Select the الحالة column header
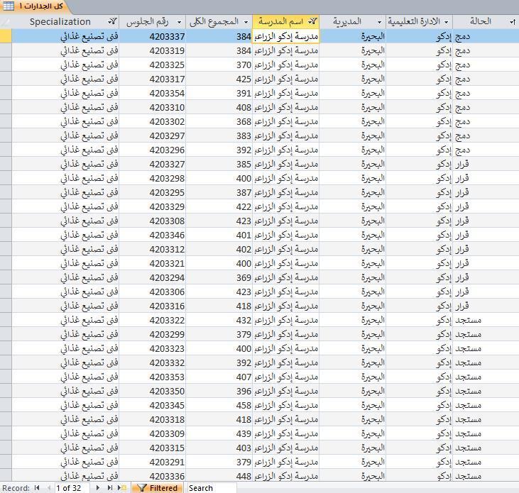This screenshot has height=493, width=519. click(x=486, y=22)
